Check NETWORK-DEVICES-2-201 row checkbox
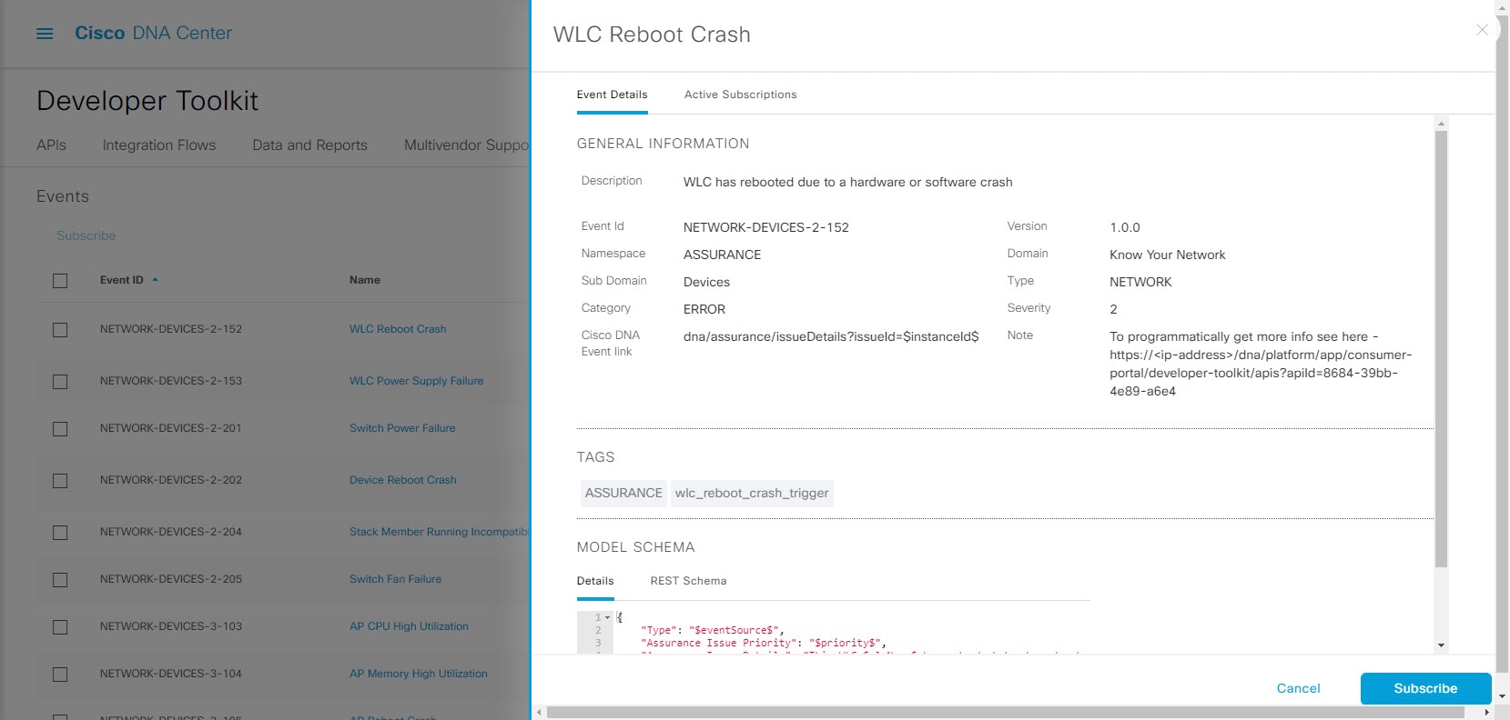Viewport: 1510px width, 720px height. (60, 429)
